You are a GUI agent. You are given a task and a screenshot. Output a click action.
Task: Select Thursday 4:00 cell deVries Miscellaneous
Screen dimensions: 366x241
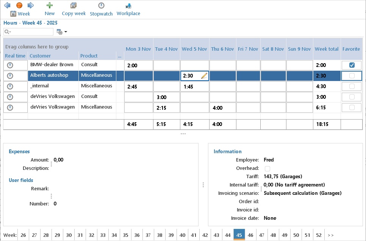[223, 108]
